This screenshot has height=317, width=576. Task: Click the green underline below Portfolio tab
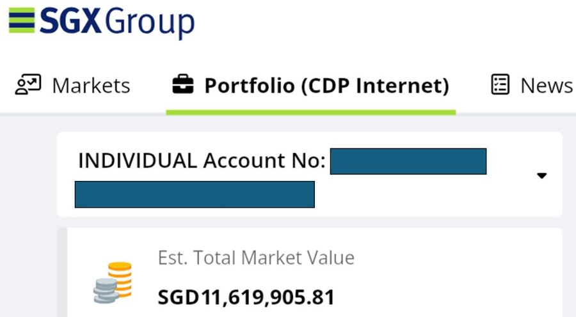click(x=310, y=112)
